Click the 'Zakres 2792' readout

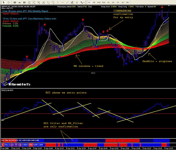pos(82,7)
